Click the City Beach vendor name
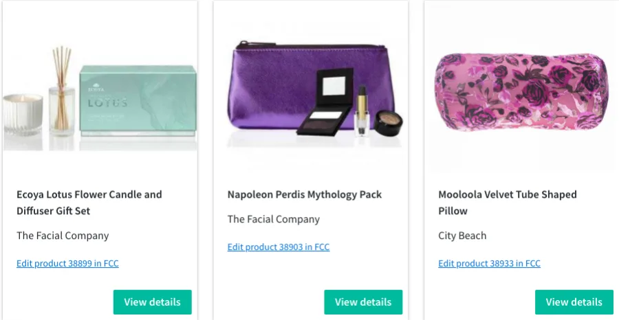 (462, 236)
